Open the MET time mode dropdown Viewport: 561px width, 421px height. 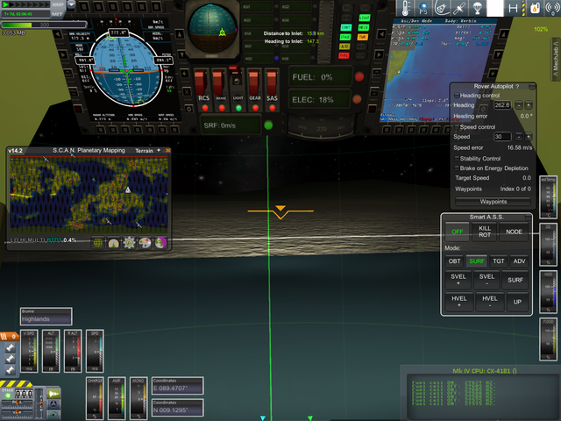[x=57, y=14]
